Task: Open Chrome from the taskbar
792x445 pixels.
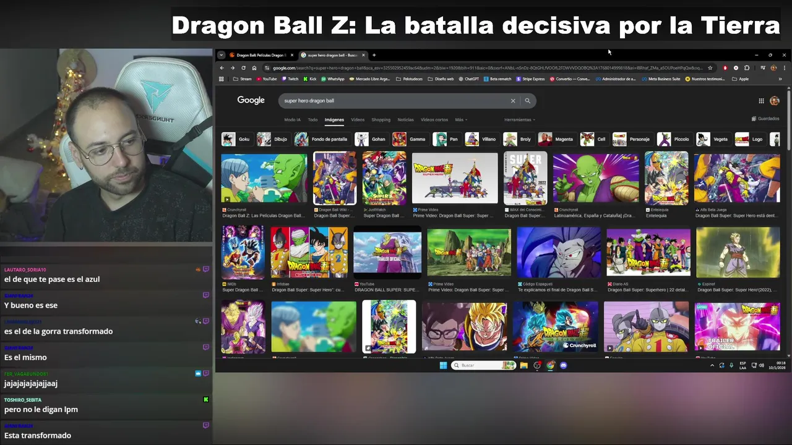Action: [551, 365]
